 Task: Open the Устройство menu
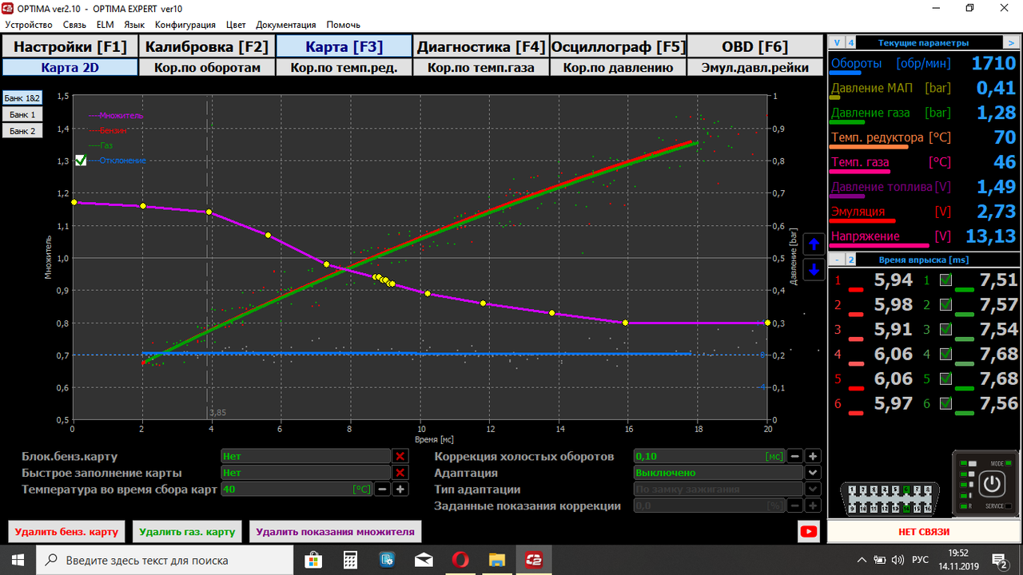[x=29, y=25]
